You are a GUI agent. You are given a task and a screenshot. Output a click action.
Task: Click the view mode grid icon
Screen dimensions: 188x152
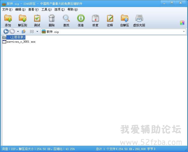coord(32,32)
